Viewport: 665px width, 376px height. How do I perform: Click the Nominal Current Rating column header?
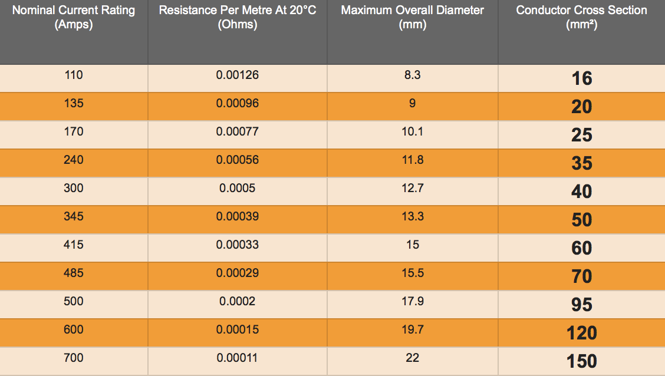(x=73, y=17)
